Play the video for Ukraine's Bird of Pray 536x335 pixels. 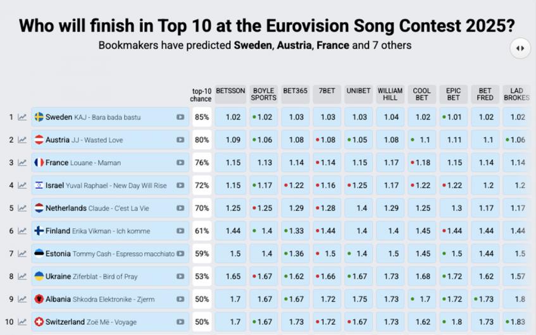click(x=180, y=276)
